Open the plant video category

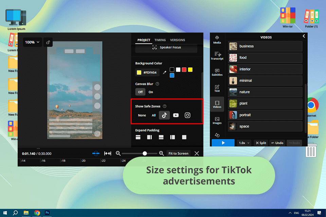pos(265,103)
